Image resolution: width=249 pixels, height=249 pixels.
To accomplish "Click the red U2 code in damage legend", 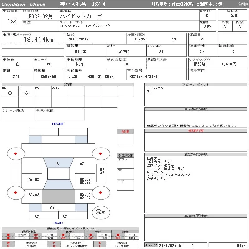I will point(36,235).
